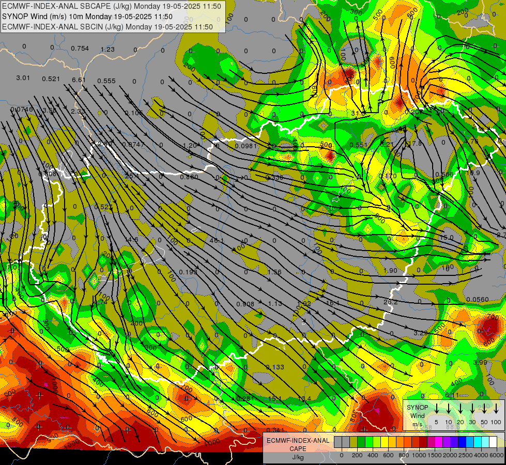The height and width of the screenshot is (465, 506).
Task: Click the 50 m/s wind arrow in legend
Action: tap(484, 409)
